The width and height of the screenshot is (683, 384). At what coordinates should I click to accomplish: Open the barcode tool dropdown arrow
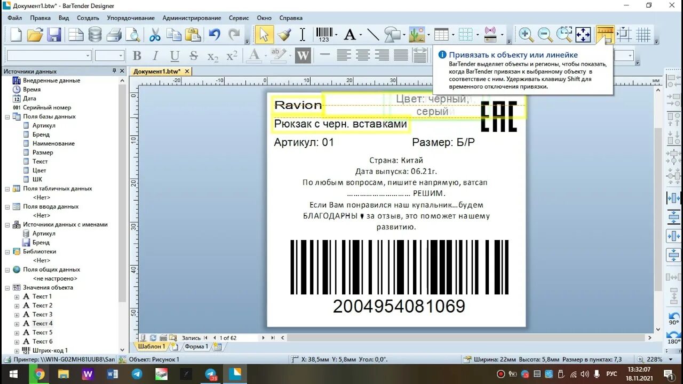336,36
